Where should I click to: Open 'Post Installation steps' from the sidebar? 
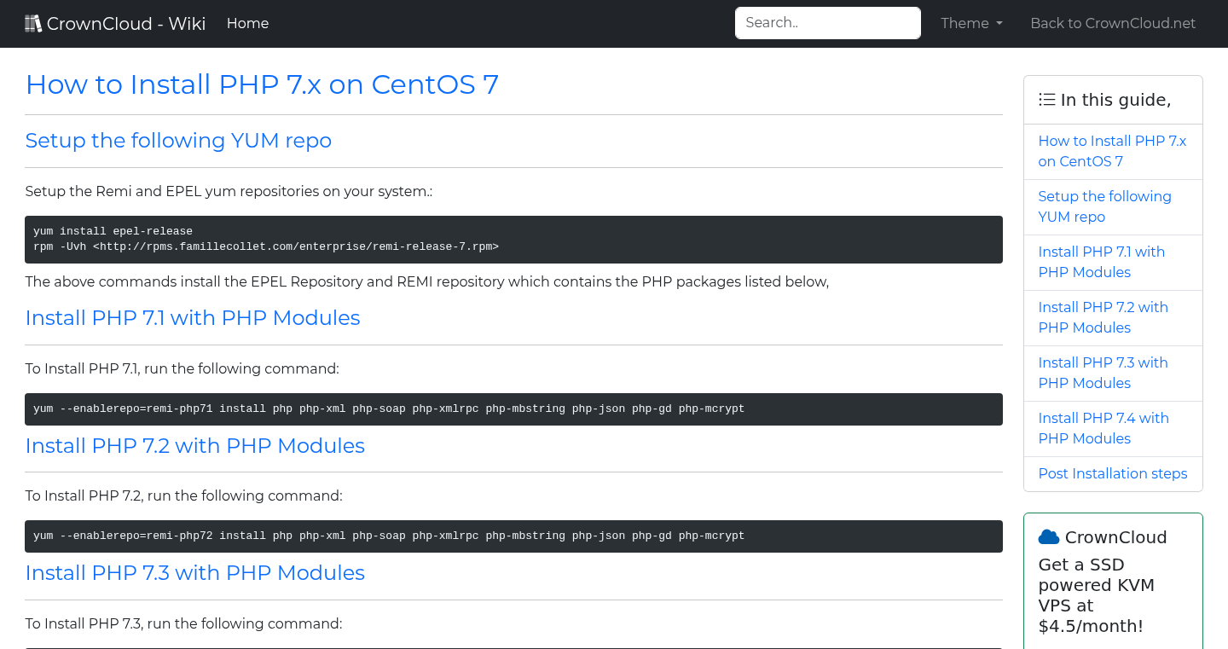pos(1112,473)
